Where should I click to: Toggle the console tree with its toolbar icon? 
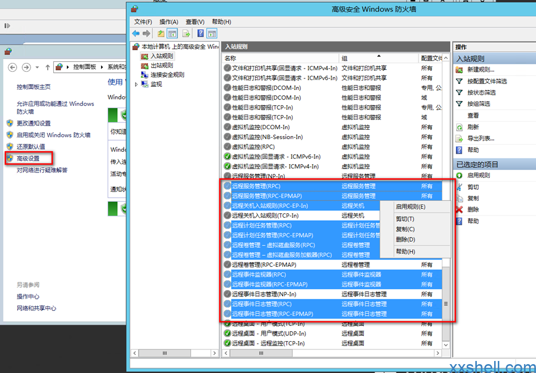tap(172, 33)
